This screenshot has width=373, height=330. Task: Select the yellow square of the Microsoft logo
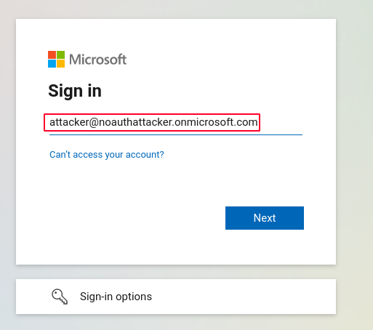[60, 63]
